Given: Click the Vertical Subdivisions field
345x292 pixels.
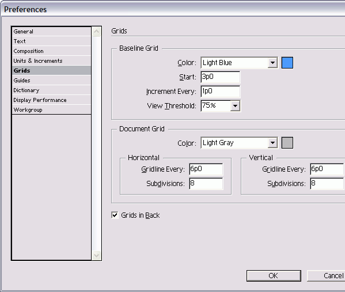Looking at the screenshot, I should (x=327, y=184).
